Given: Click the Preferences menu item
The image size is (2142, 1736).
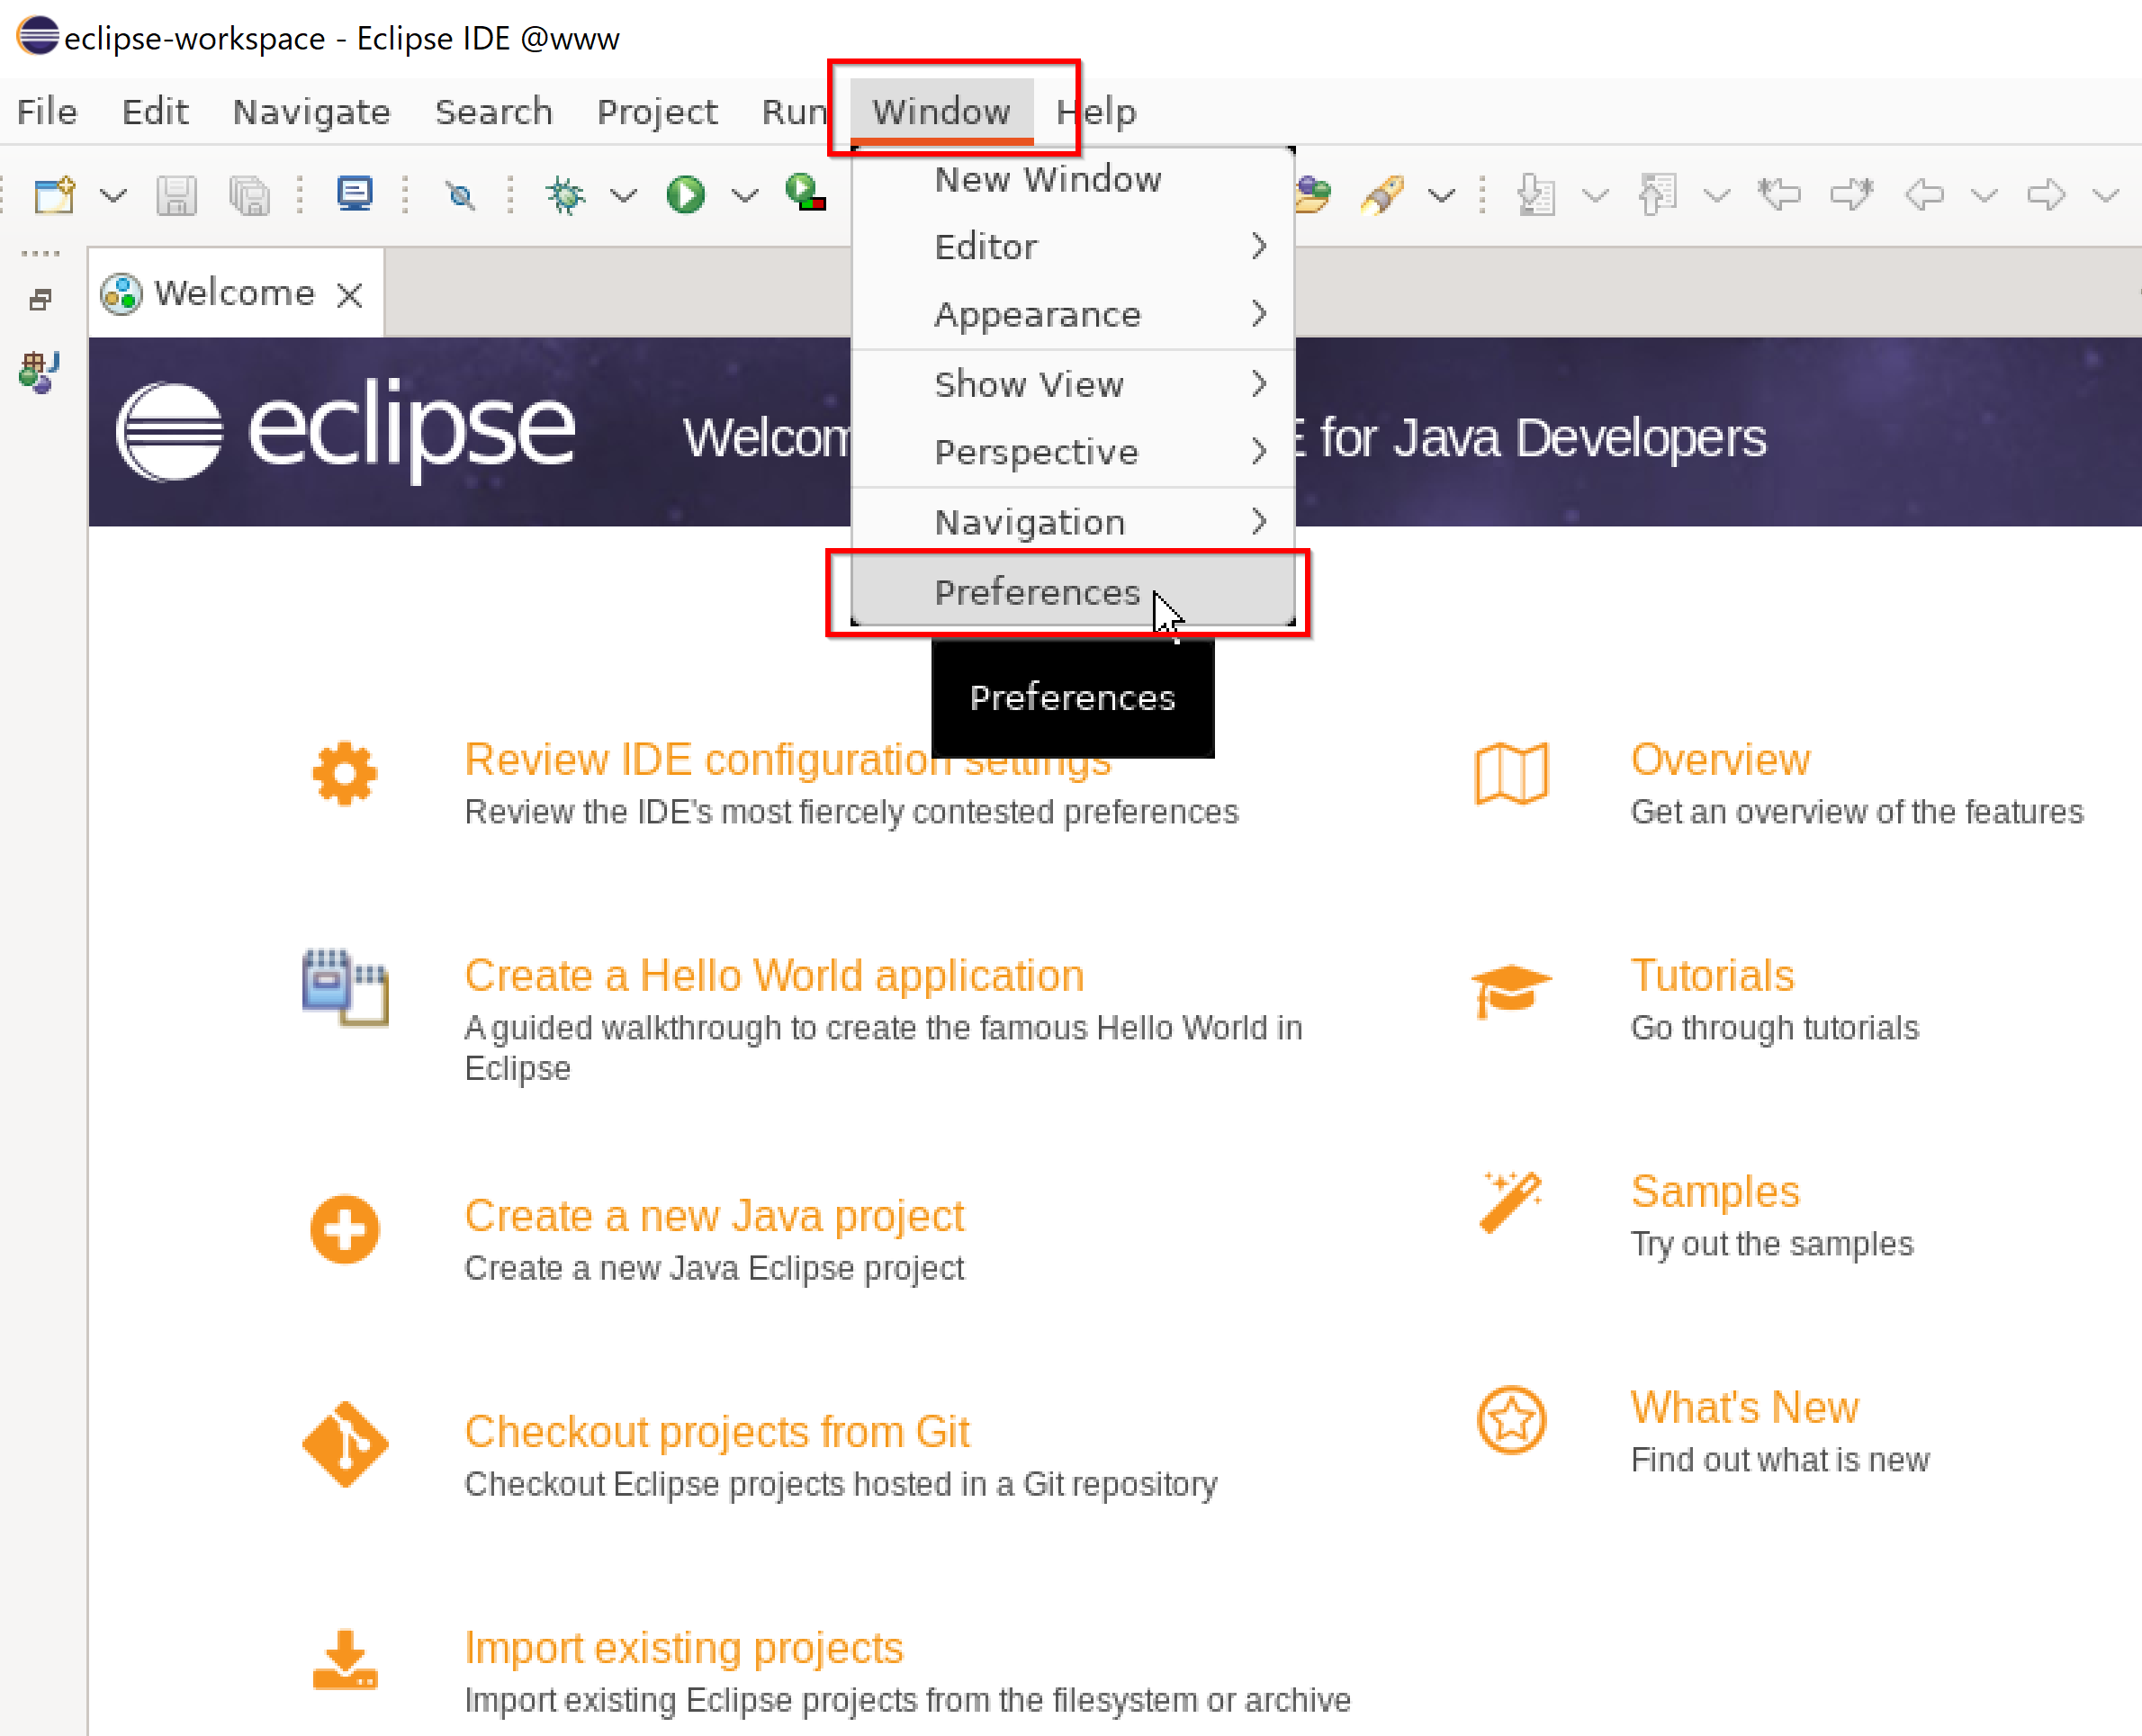Looking at the screenshot, I should point(1039,591).
